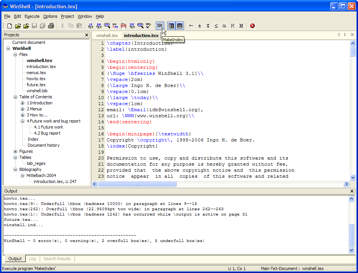
Task: Open the Edit menu
Action: point(17,16)
